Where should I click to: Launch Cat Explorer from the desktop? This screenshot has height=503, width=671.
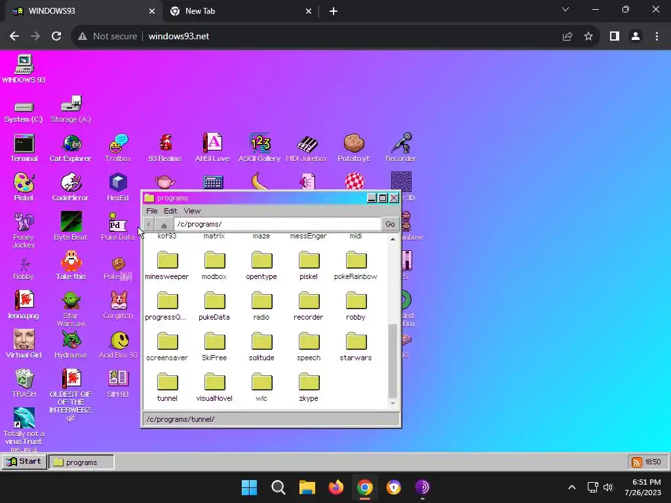tap(71, 147)
